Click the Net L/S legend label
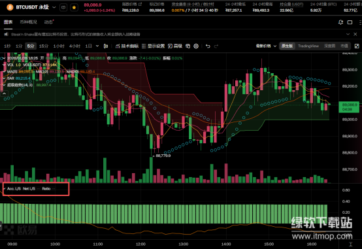Screen dimensions: 362x249 click(x=29, y=189)
